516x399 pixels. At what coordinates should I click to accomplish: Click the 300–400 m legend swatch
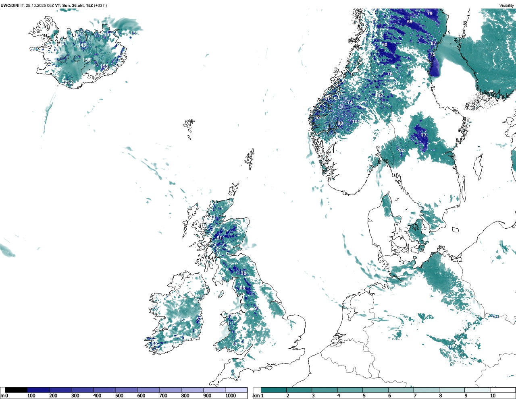pos(82,390)
